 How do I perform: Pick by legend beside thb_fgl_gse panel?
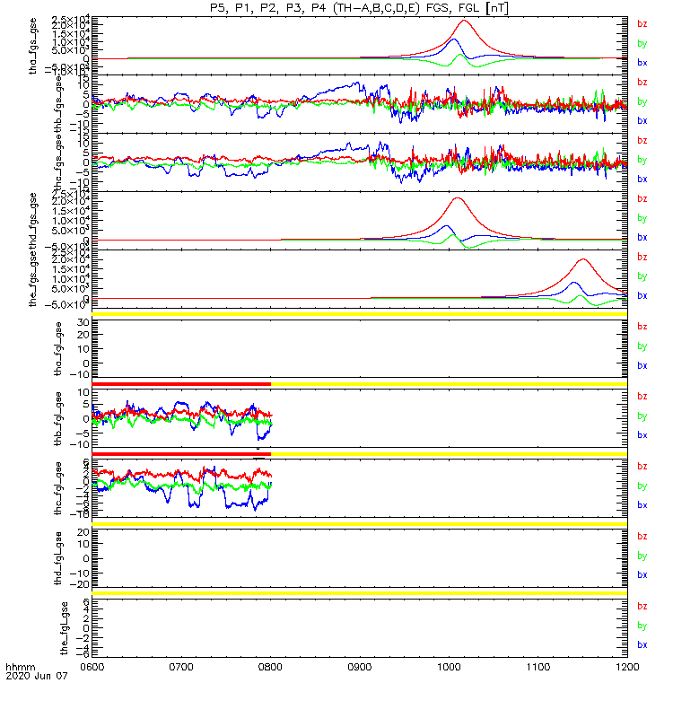point(642,416)
